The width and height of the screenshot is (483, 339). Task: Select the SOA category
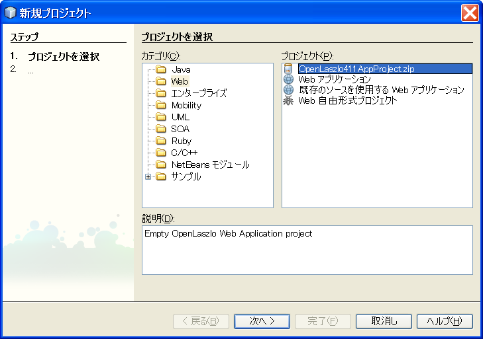pos(180,129)
